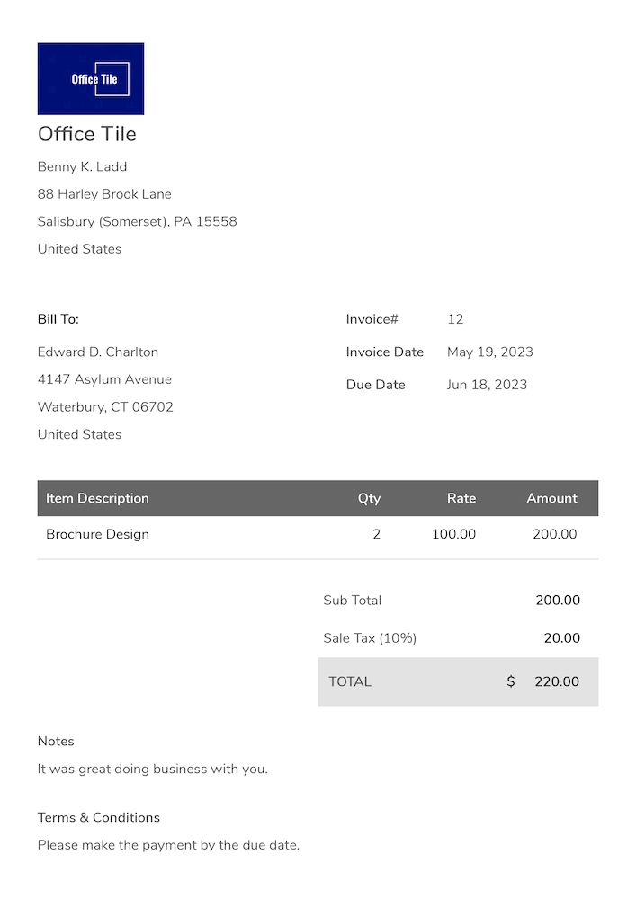Click the Waterbury, CT 06702 line
The image size is (636, 899).
coord(105,407)
